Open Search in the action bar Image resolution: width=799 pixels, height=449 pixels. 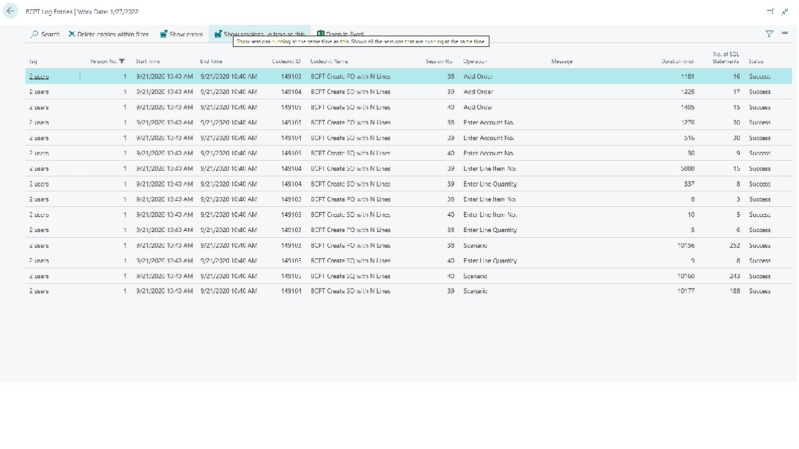pos(45,34)
